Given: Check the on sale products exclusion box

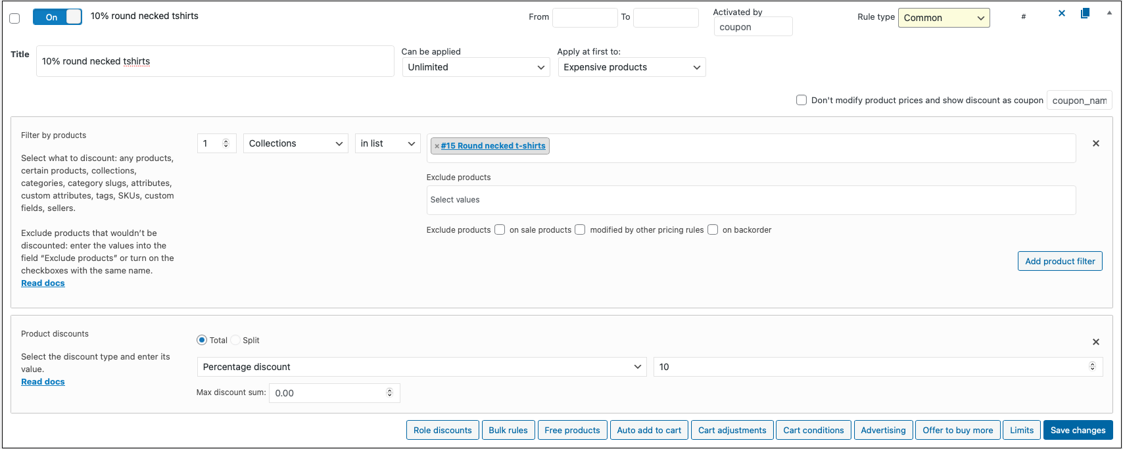Looking at the screenshot, I should [500, 229].
